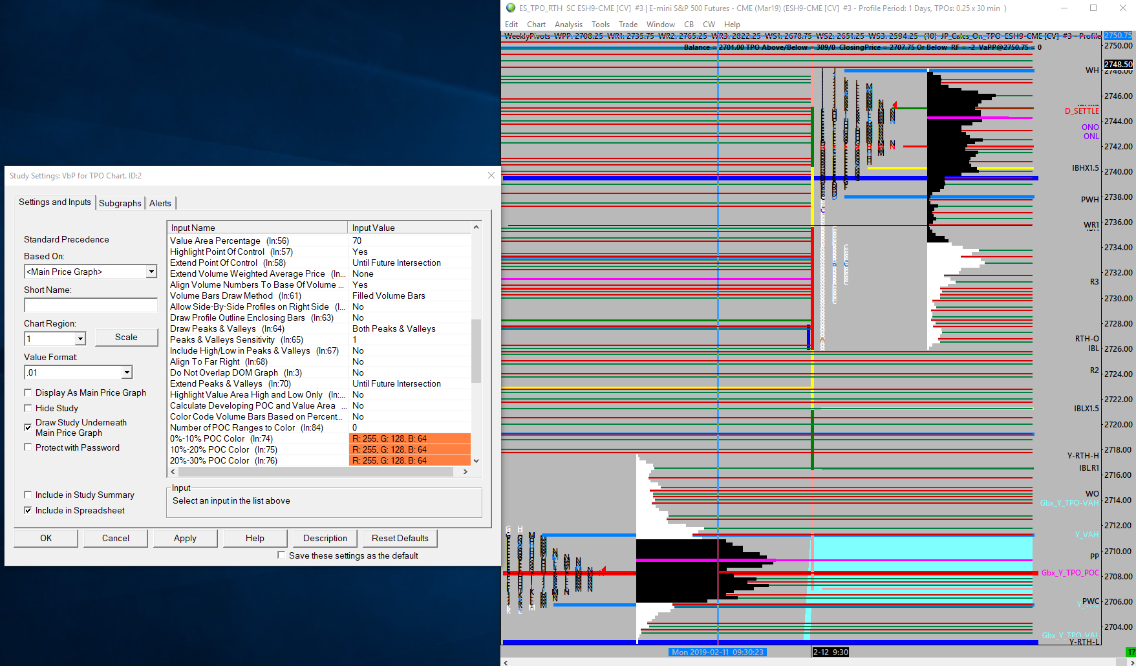Image resolution: width=1136 pixels, height=666 pixels.
Task: Select the 0%-10% POC Color swatch
Action: click(x=409, y=438)
